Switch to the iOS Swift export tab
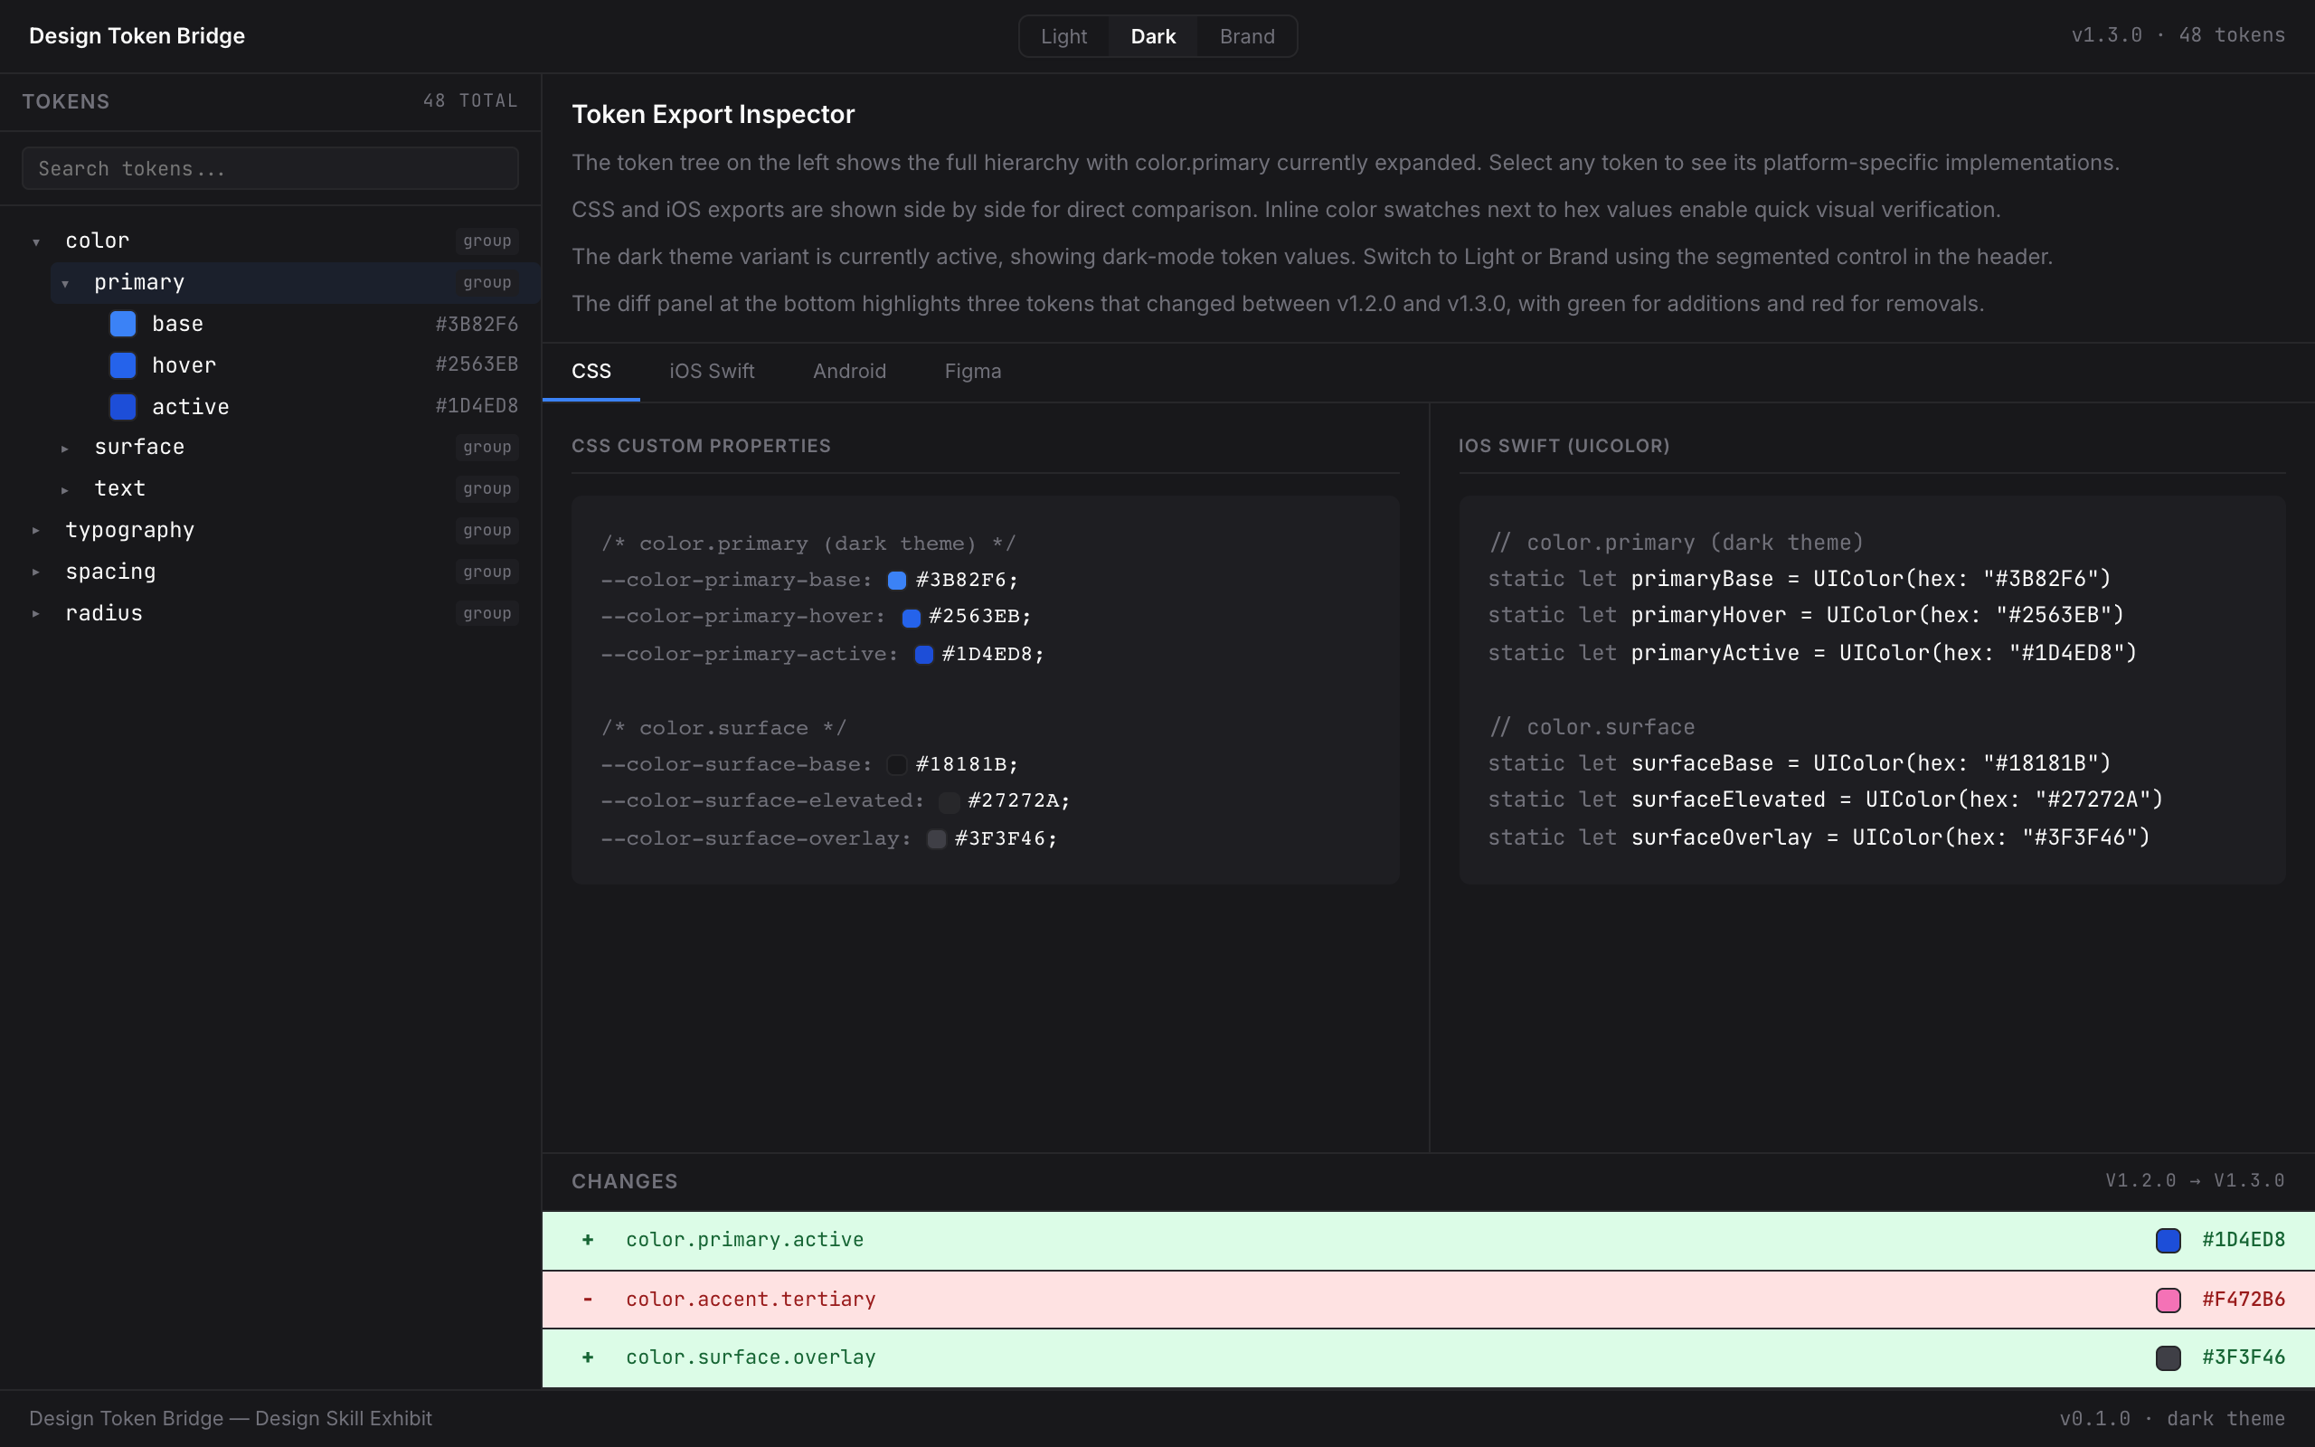The height and width of the screenshot is (1447, 2315). coord(711,372)
